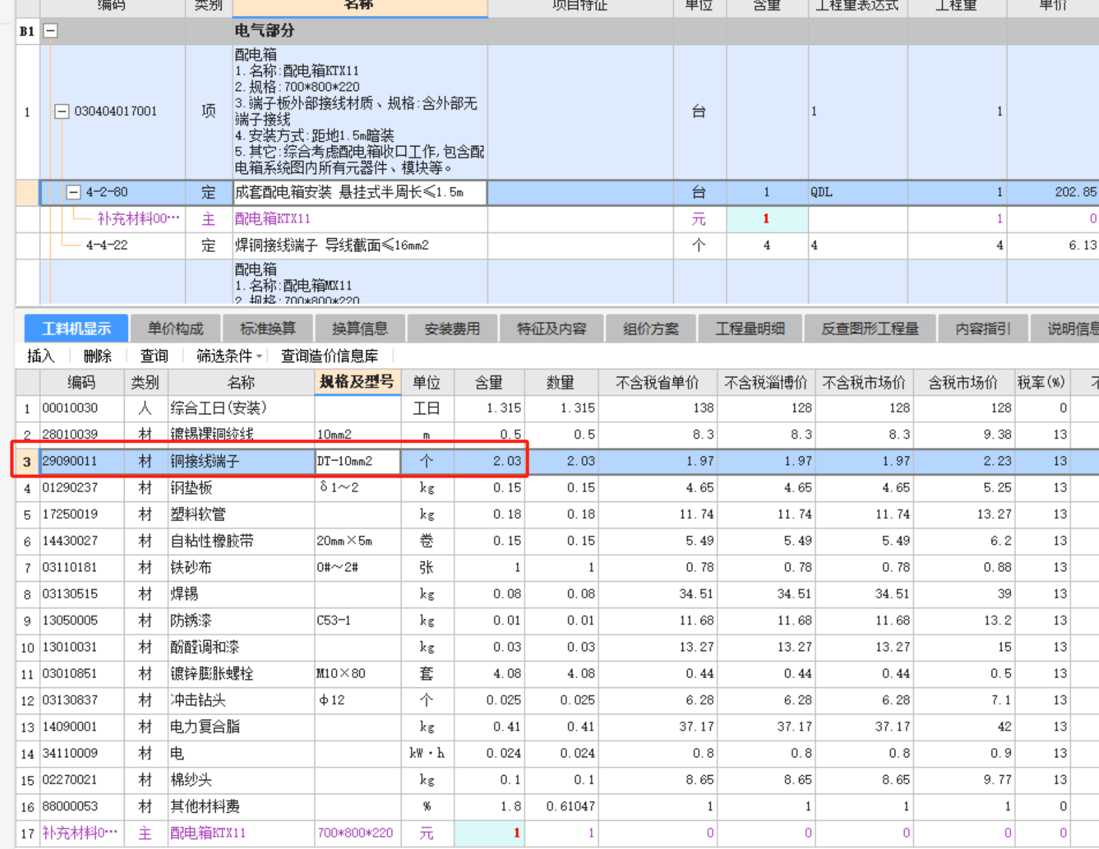This screenshot has height=849, width=1099.
Task: Click the 插入 button
Action: [x=41, y=356]
